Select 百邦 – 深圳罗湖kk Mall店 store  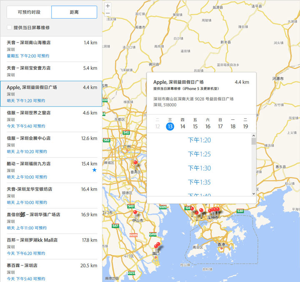pyautogui.click(x=52, y=247)
